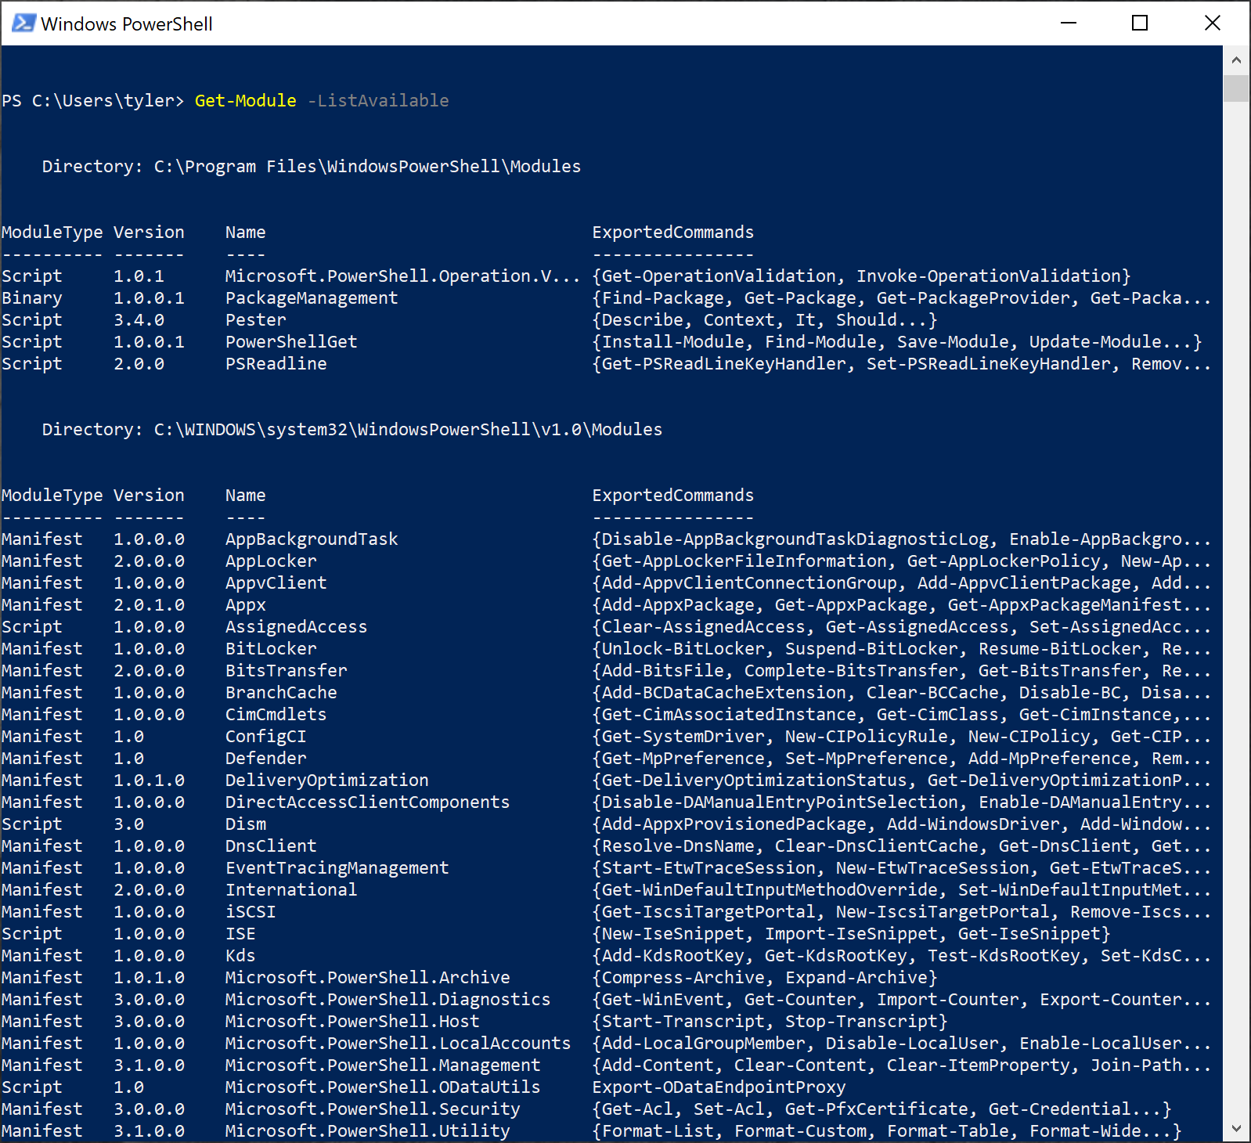Select the AssignedAccess module name
The width and height of the screenshot is (1251, 1143).
[297, 626]
